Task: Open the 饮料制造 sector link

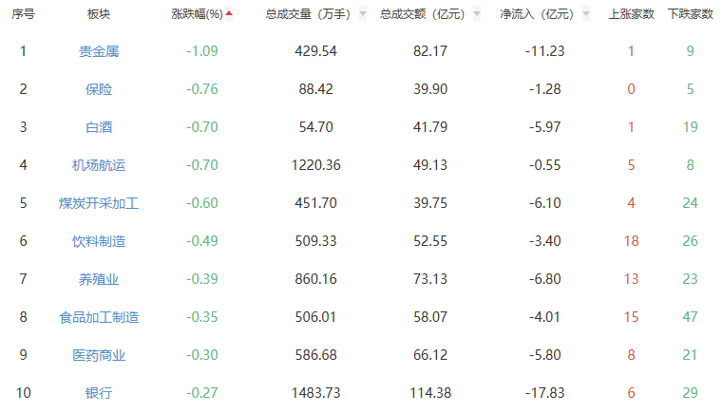Action: [99, 241]
